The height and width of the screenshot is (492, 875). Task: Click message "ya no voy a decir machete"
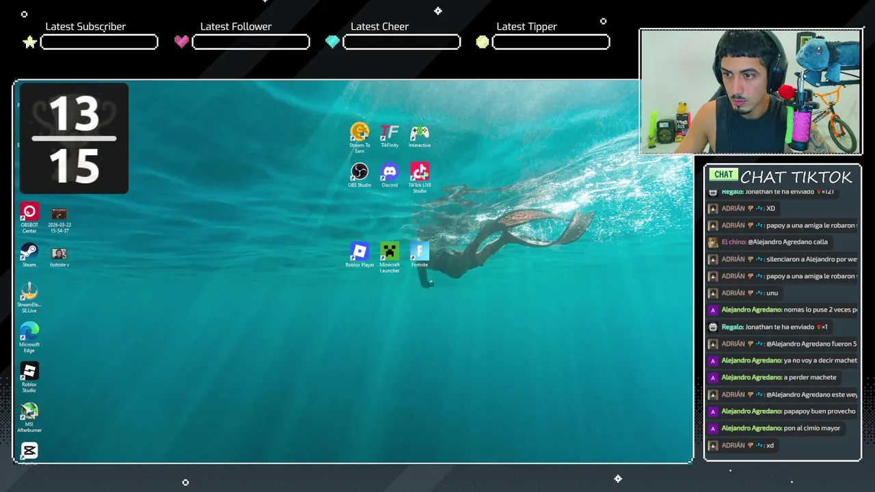pyautogui.click(x=789, y=361)
